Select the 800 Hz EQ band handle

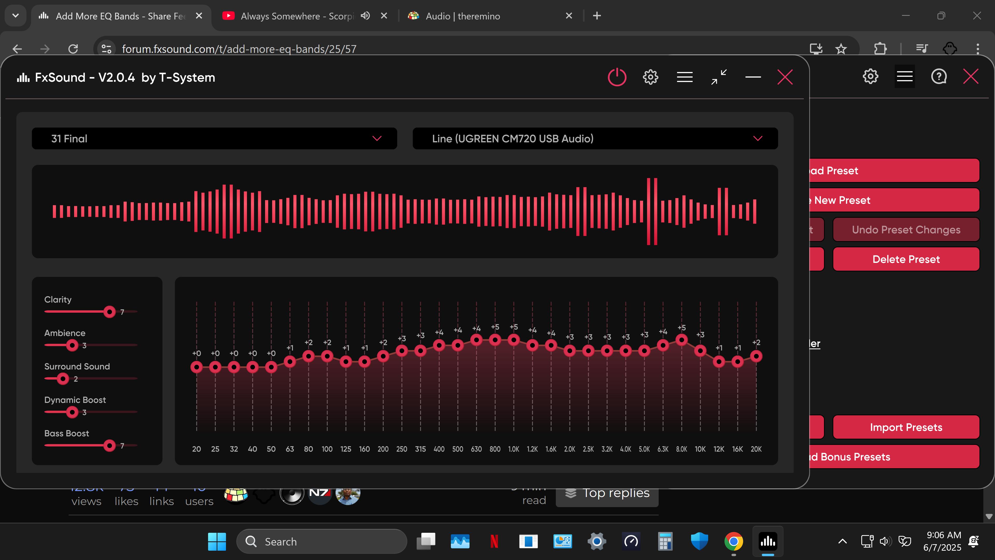tap(495, 340)
